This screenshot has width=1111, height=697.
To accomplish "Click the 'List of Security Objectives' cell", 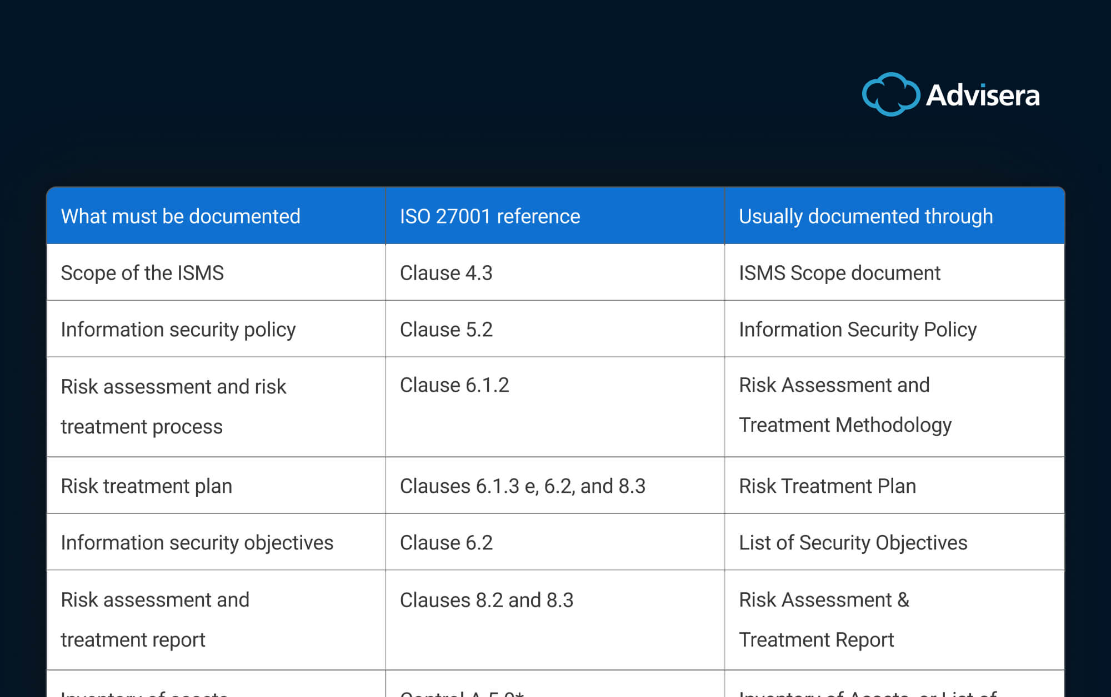I will click(894, 542).
